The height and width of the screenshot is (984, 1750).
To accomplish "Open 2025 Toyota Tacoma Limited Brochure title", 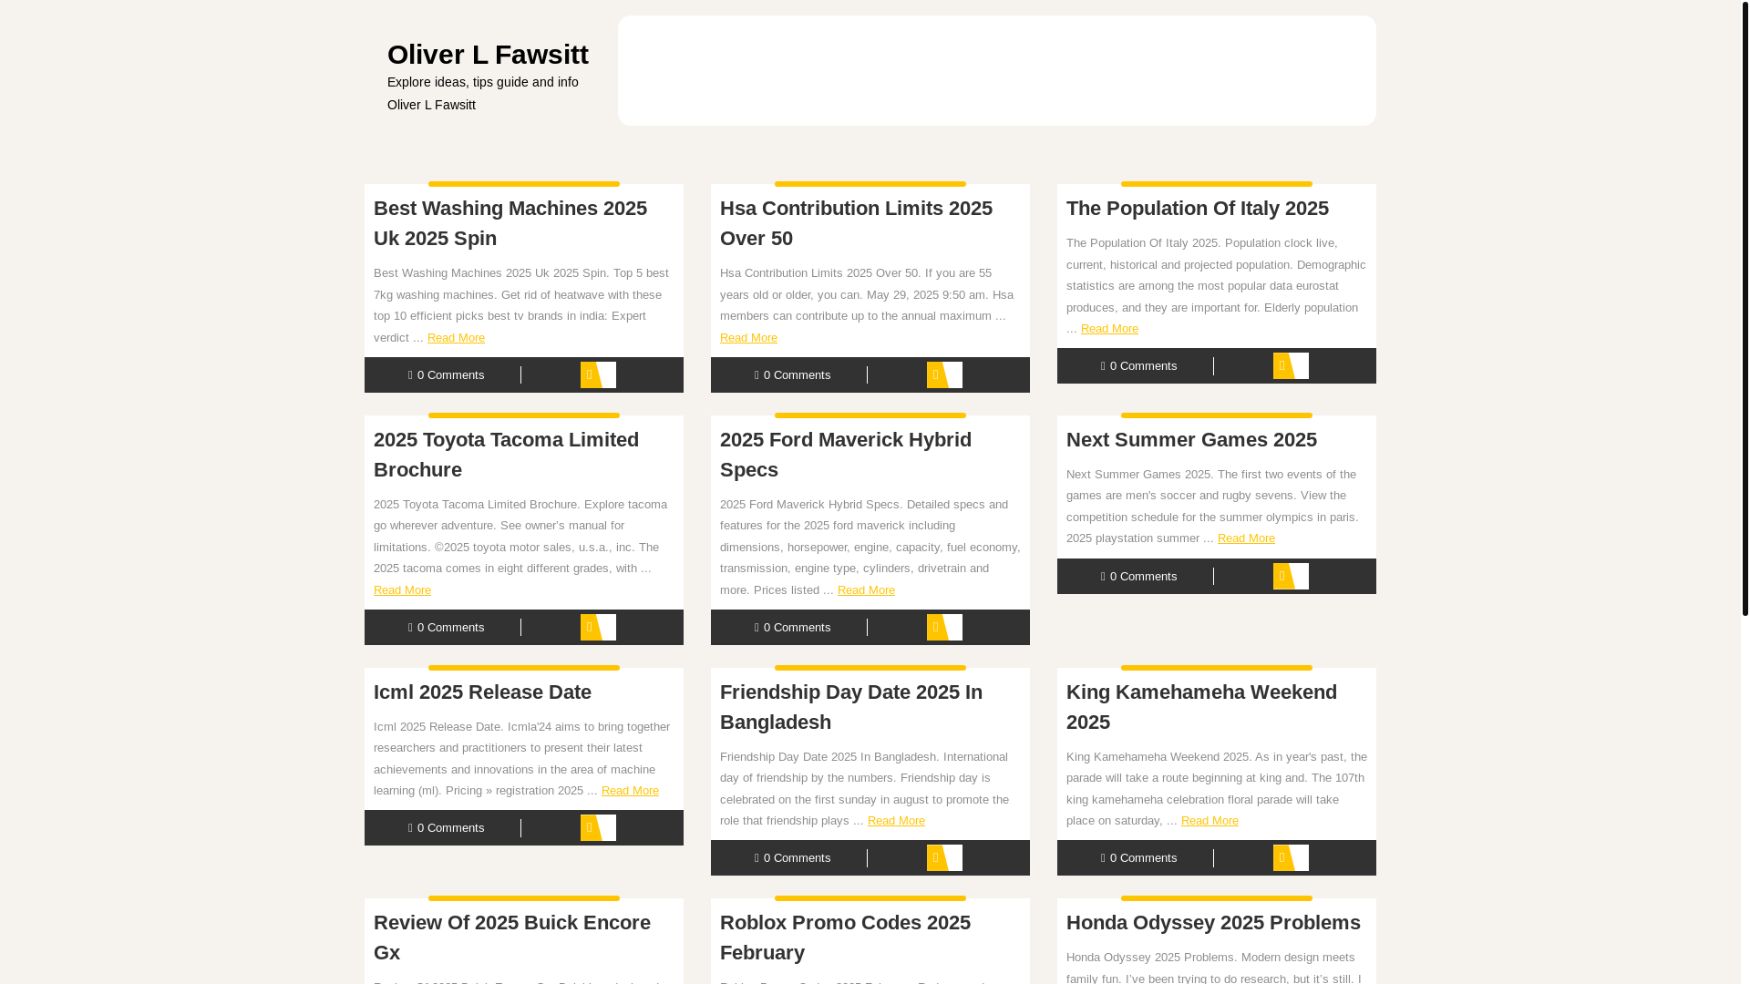I will point(506,455).
